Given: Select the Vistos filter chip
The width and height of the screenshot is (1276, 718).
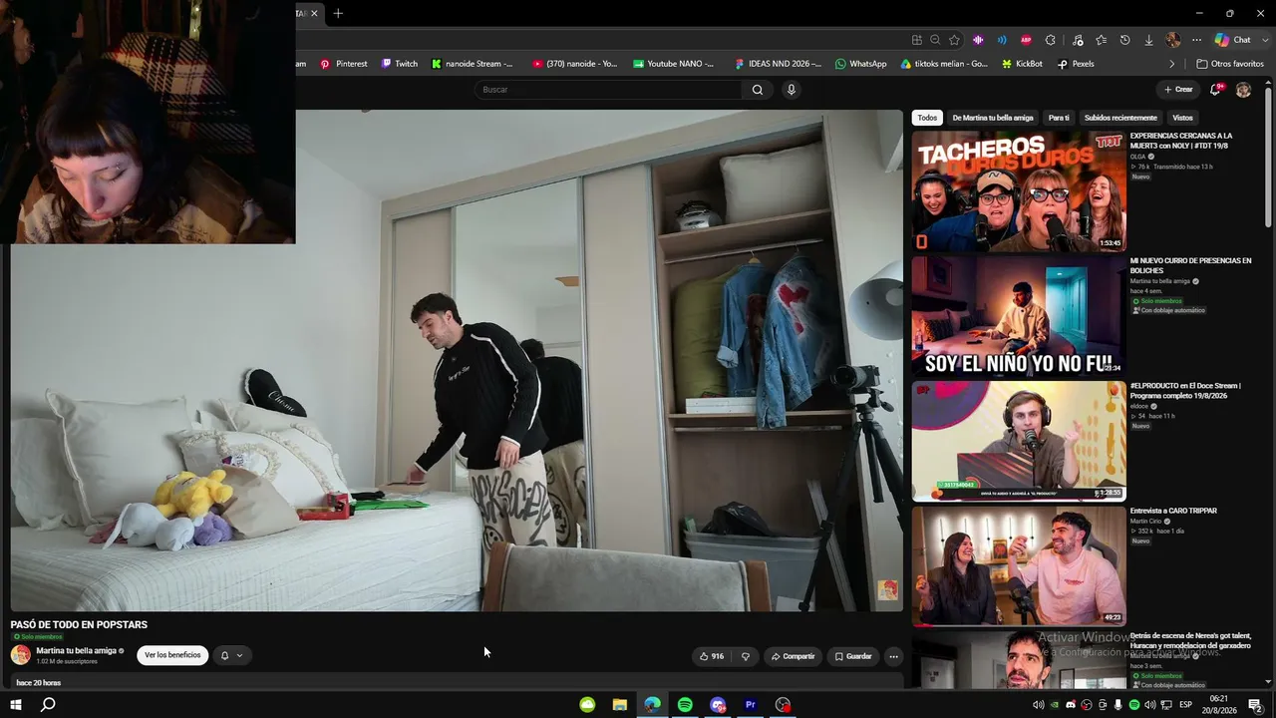Looking at the screenshot, I should 1182,118.
